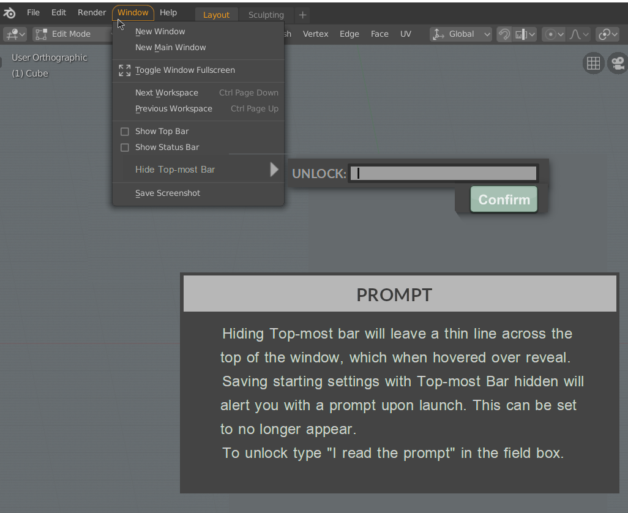Close the open Window menu
This screenshot has height=513, width=628.
click(x=133, y=13)
